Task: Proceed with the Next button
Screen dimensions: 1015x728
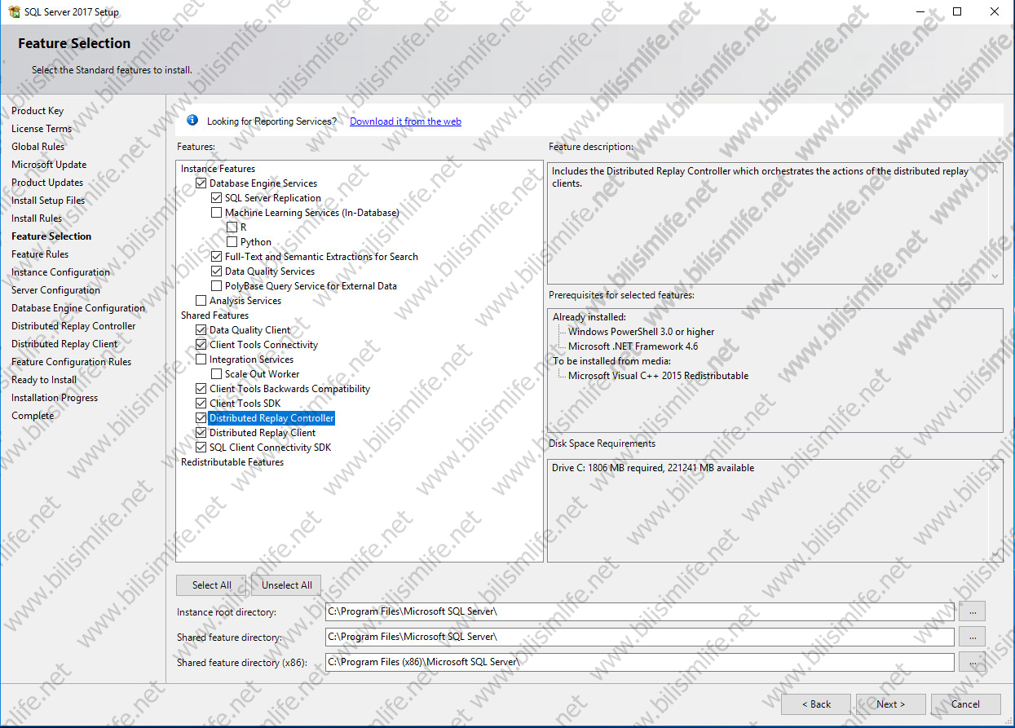Action: tap(891, 704)
